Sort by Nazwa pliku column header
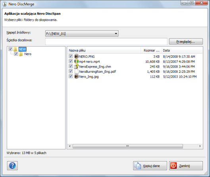This screenshot has width=210, height=177. click(x=104, y=51)
